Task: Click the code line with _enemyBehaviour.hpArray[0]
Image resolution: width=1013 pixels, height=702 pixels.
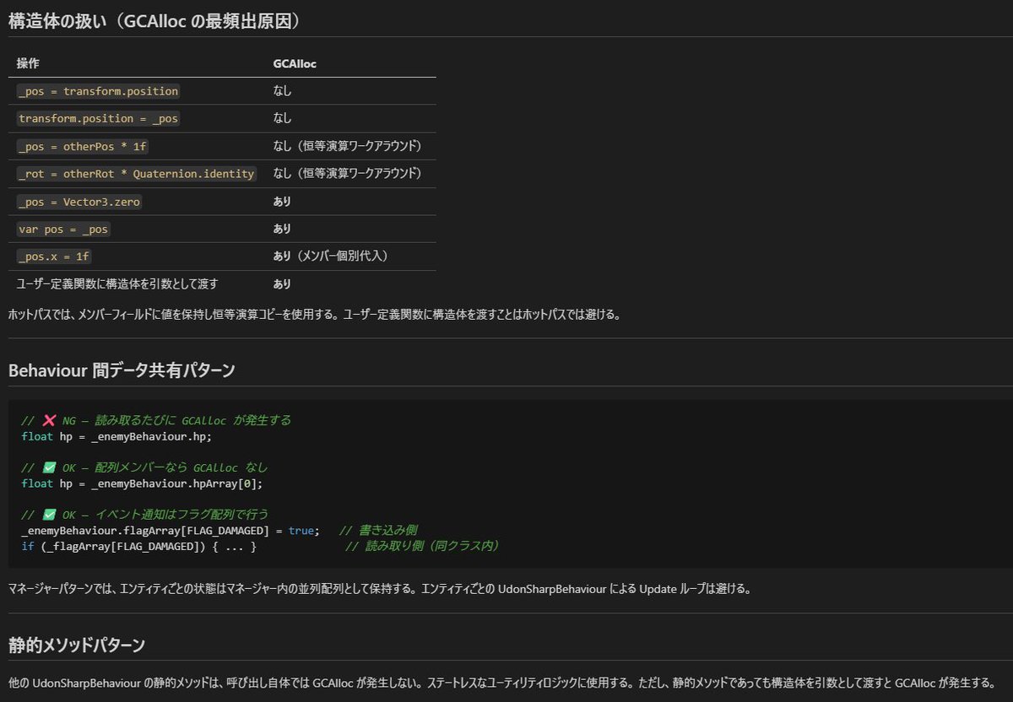Action: [142, 483]
